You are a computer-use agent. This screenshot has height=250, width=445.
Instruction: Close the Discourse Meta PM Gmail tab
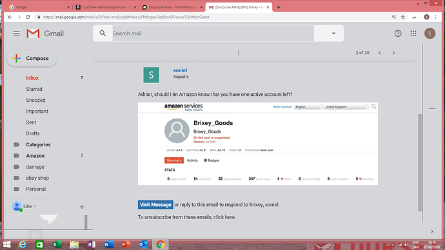pos(268,7)
